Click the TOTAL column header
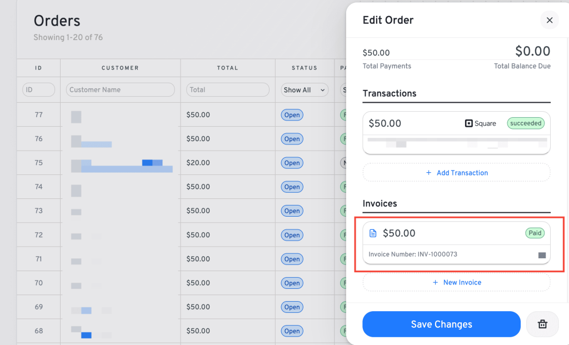Viewport: 569px width, 345px height. (227, 68)
